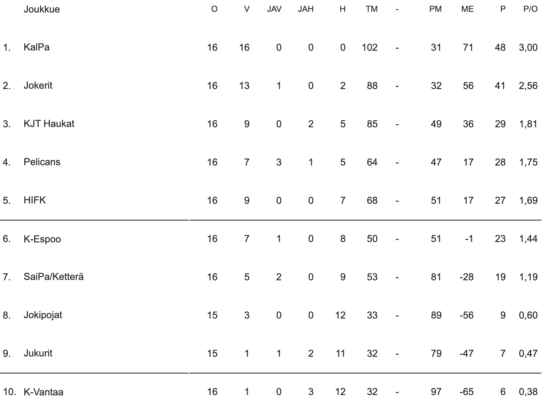The width and height of the screenshot is (545, 402).
Task: Open the HIFK team entry
Action: [35, 200]
